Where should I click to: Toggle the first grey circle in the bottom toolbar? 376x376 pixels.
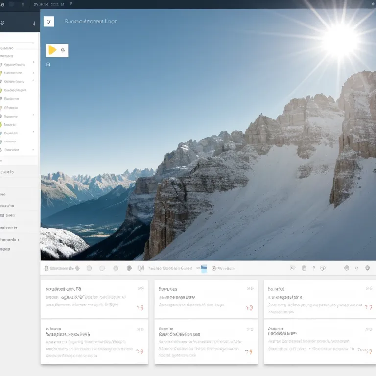pos(89,268)
